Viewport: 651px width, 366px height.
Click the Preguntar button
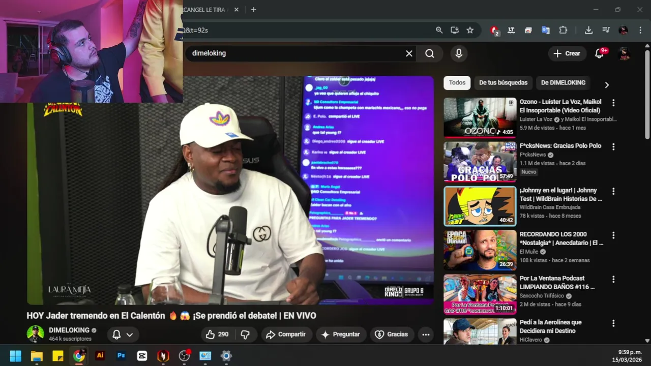click(341, 334)
